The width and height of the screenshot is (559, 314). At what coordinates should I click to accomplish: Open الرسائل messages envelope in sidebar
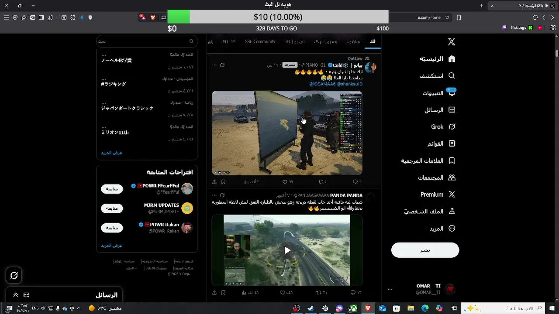pyautogui.click(x=440, y=110)
